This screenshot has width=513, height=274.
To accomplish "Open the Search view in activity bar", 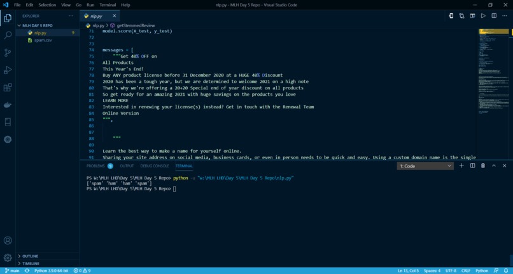I will [8, 36].
